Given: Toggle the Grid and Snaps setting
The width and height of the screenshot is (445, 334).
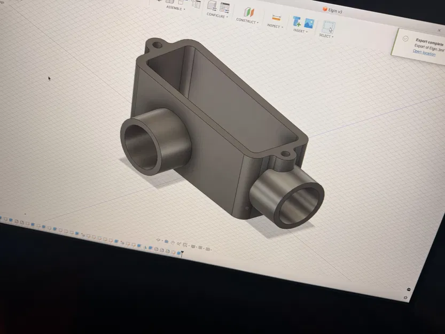Looking at the screenshot, I should click(200, 247).
